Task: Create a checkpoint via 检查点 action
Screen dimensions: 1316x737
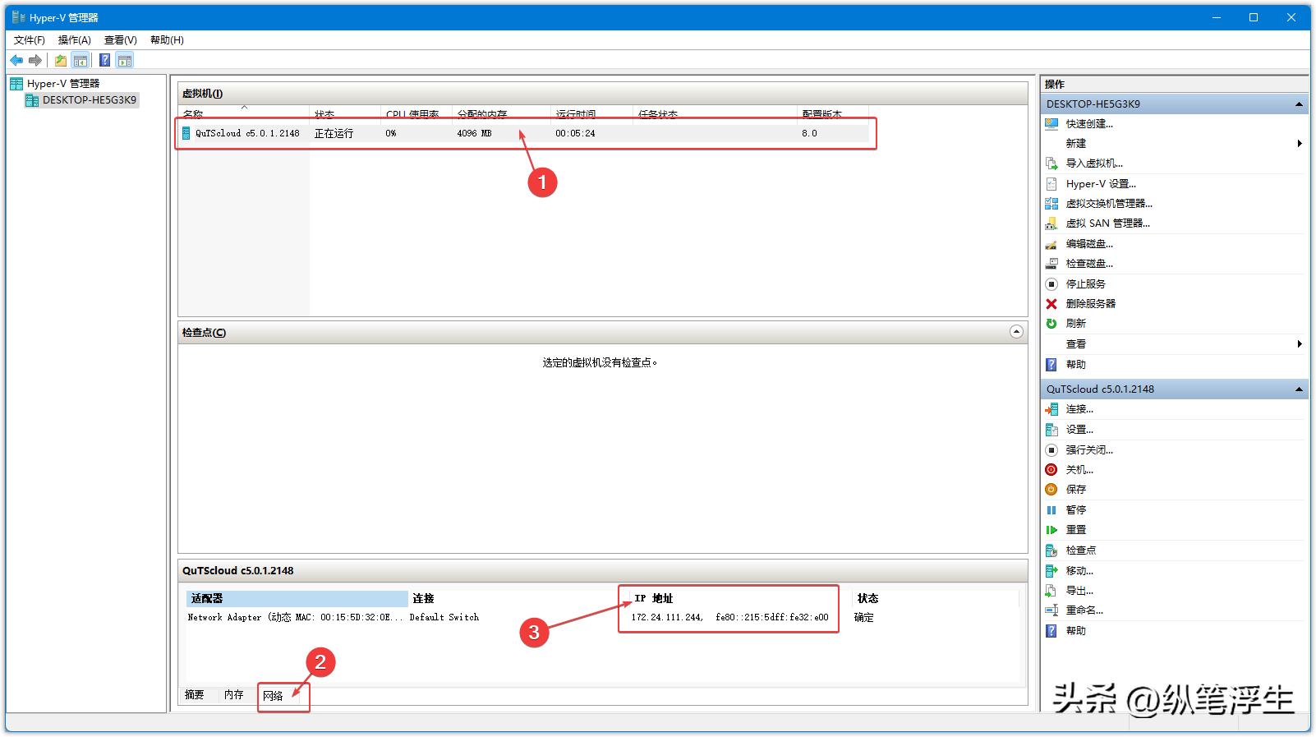Action: pyautogui.click(x=1080, y=550)
